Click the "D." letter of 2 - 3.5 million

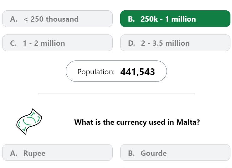point(131,43)
